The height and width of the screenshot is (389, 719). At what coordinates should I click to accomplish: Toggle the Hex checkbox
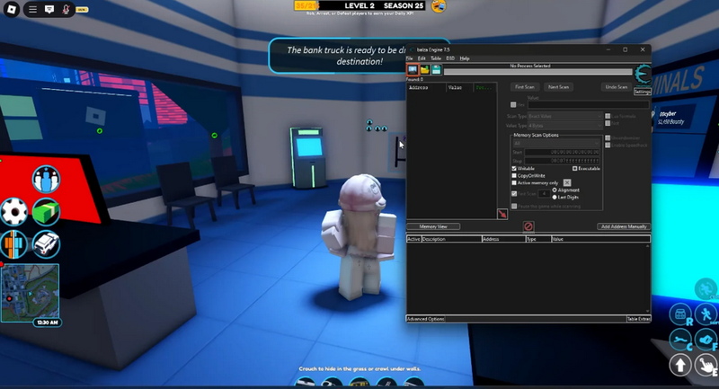coord(513,104)
